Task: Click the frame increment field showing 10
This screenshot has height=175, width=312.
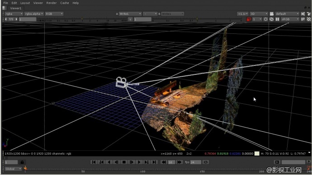Action: [x=171, y=162]
